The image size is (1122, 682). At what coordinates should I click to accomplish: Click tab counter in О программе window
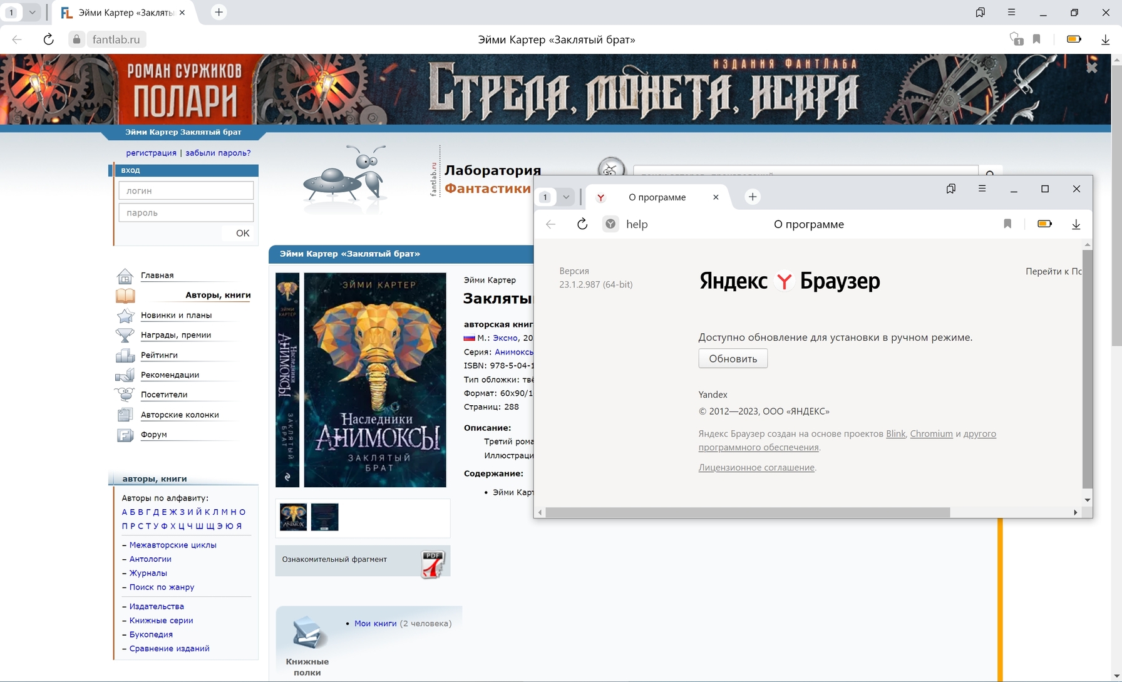coord(545,197)
